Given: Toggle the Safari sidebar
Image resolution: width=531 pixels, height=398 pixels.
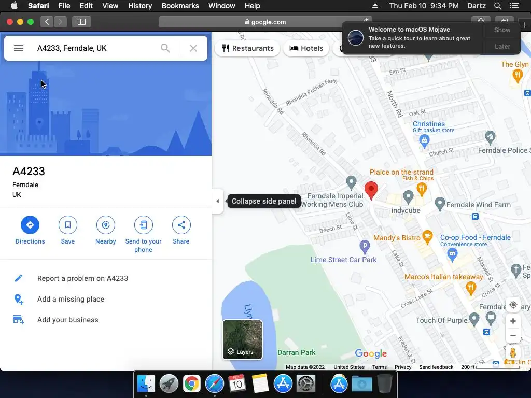Looking at the screenshot, I should click(81, 22).
